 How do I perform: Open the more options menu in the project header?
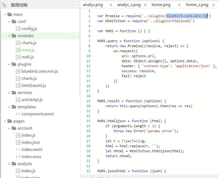tap(75, 5)
